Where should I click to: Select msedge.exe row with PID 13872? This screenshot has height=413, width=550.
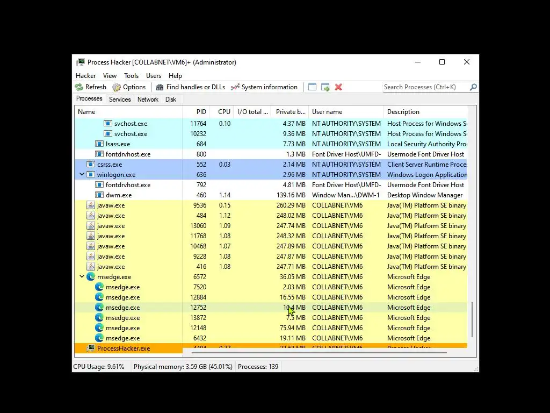[x=271, y=317]
